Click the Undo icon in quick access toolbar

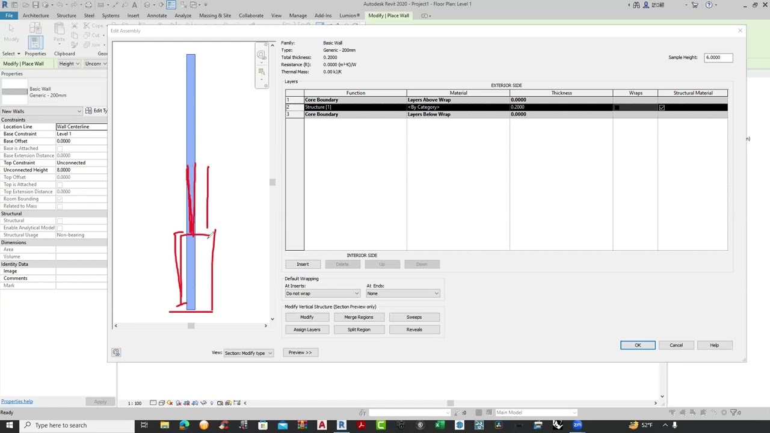(60, 5)
